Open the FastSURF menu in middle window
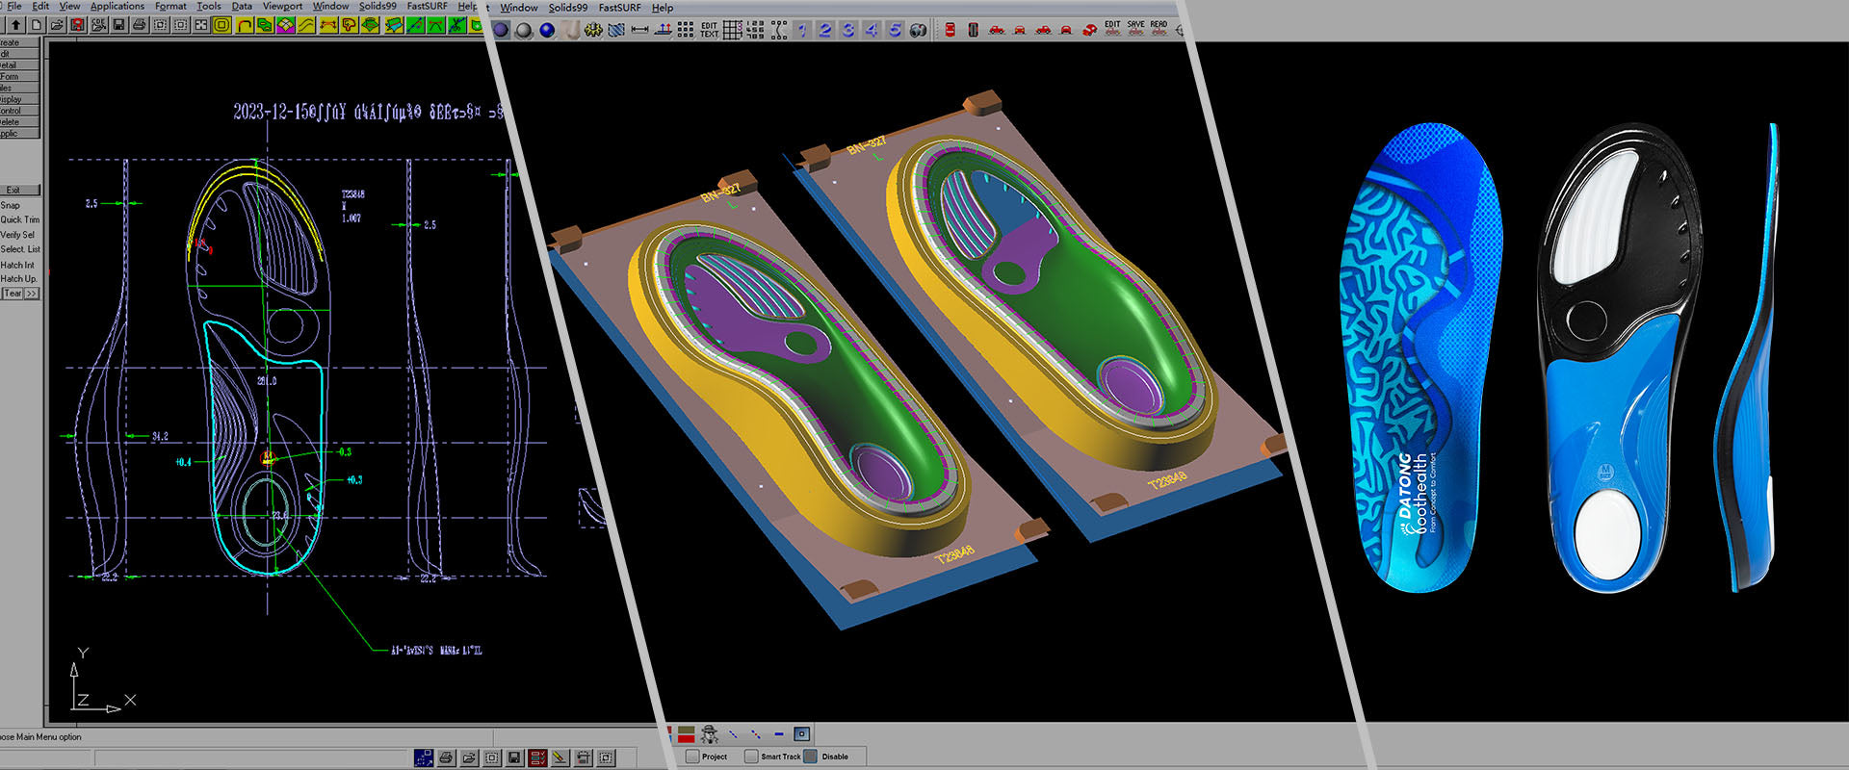The image size is (1849, 770). click(x=619, y=8)
